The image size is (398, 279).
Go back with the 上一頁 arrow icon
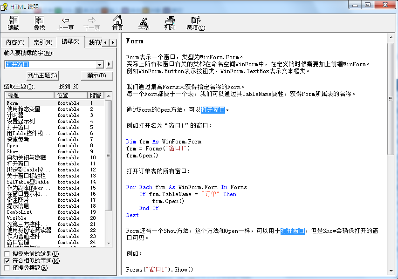(65, 20)
